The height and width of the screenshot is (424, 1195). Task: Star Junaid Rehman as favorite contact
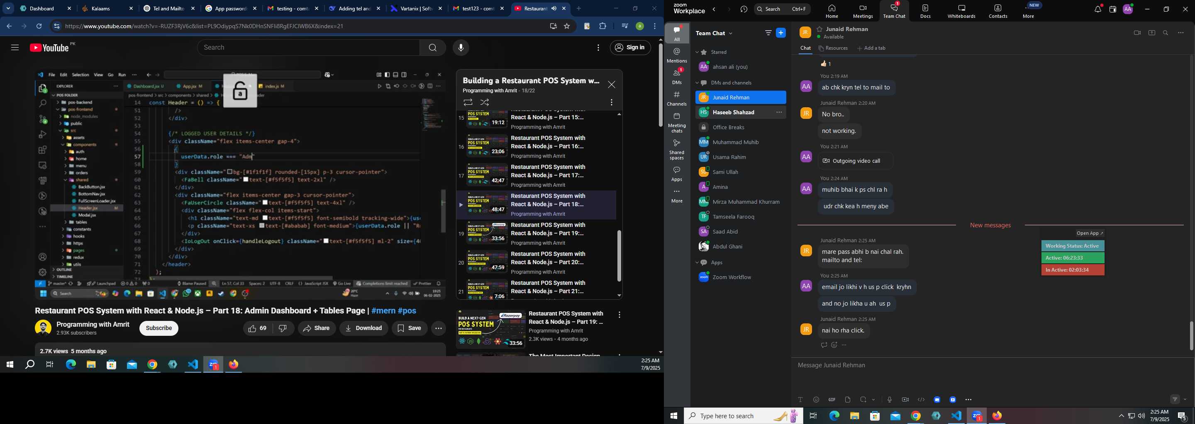point(820,29)
